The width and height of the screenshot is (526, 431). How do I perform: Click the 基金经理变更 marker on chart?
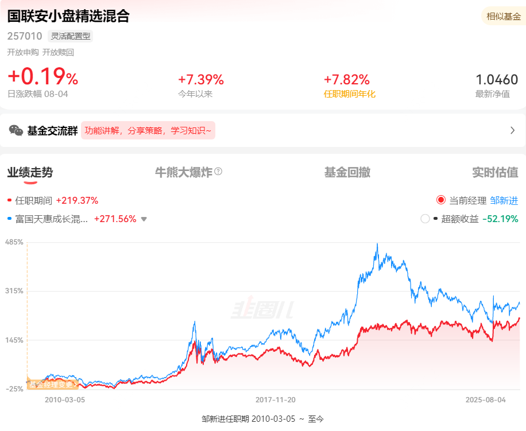pos(52,385)
